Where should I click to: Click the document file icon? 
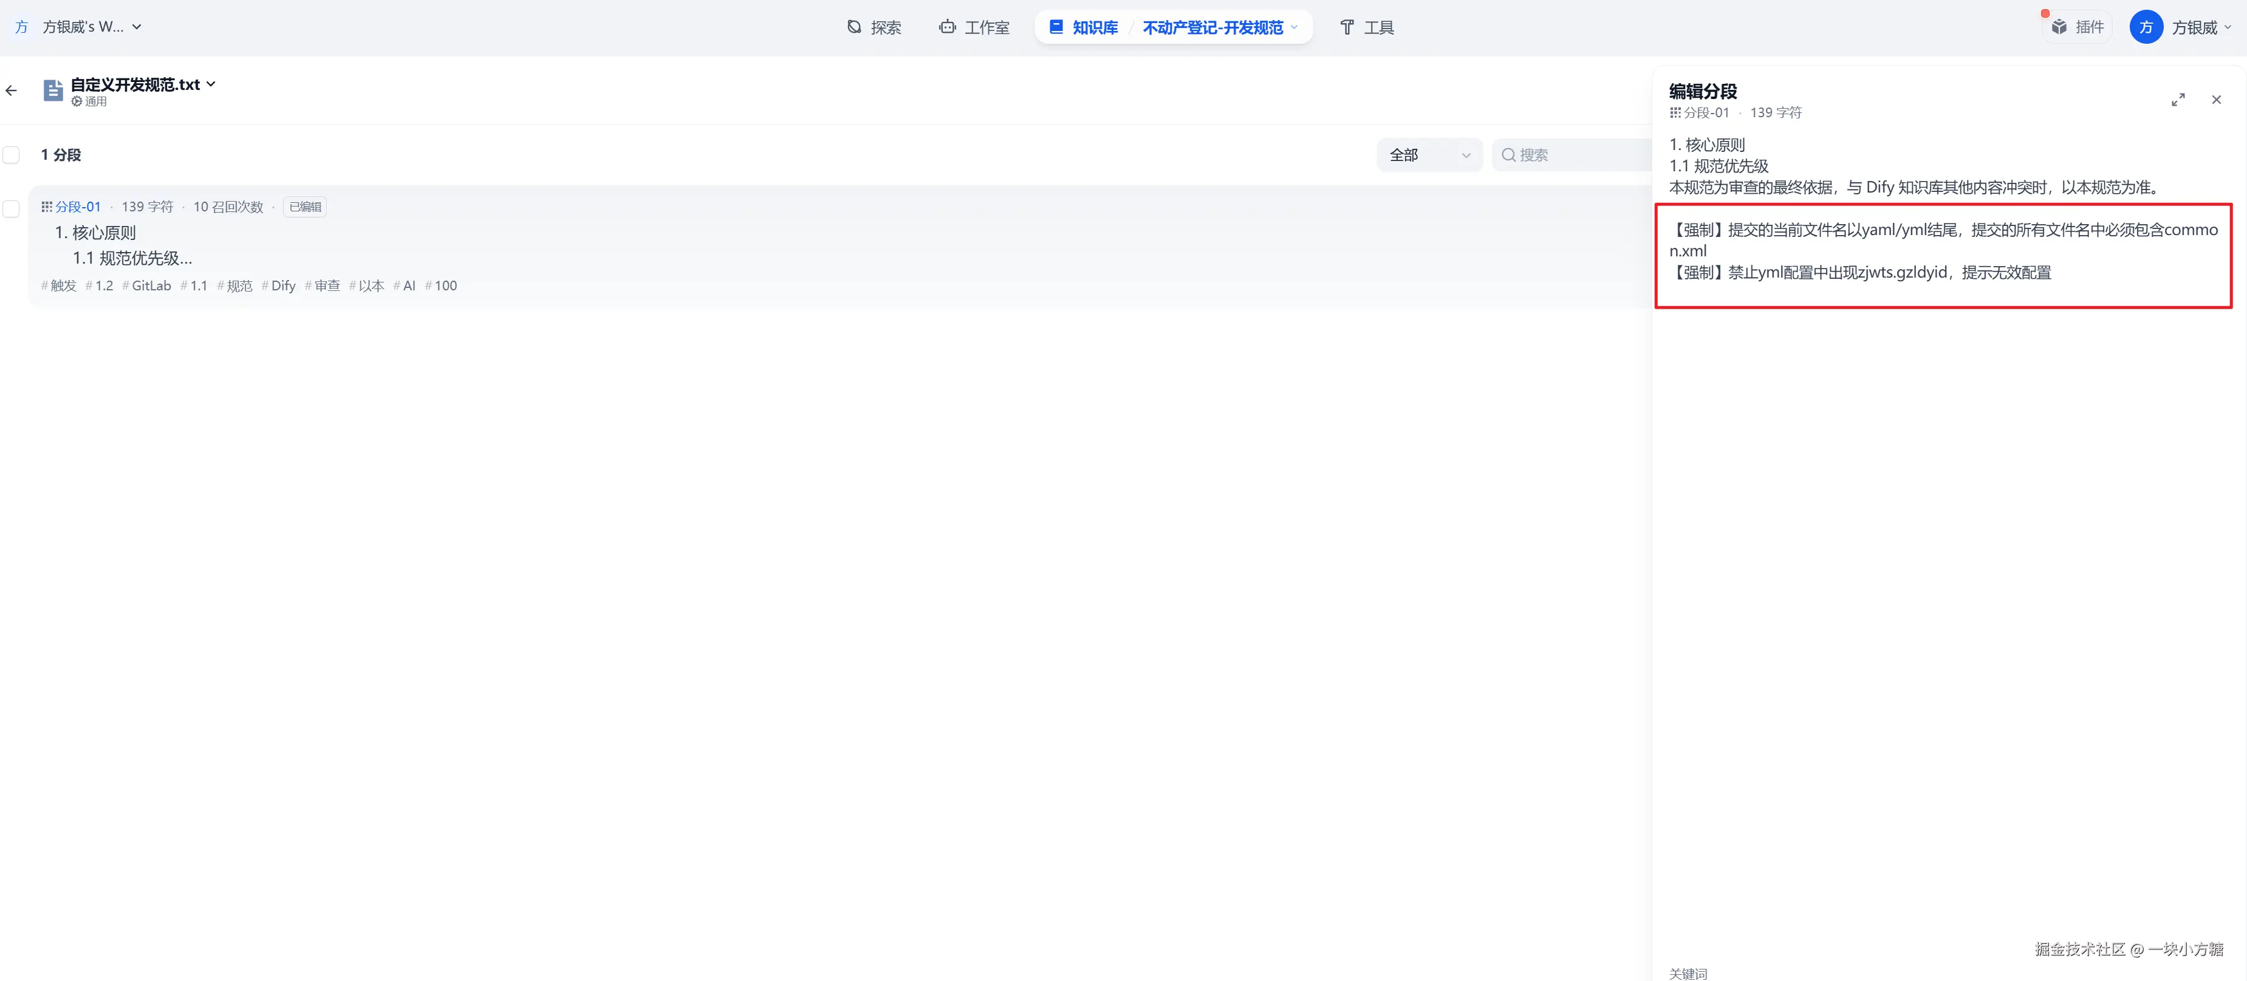(x=53, y=90)
